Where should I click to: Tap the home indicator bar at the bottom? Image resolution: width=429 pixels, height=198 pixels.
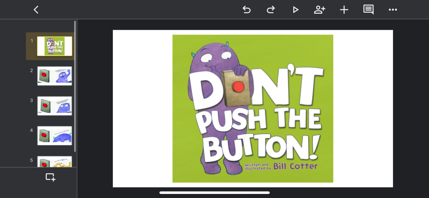[214, 193]
